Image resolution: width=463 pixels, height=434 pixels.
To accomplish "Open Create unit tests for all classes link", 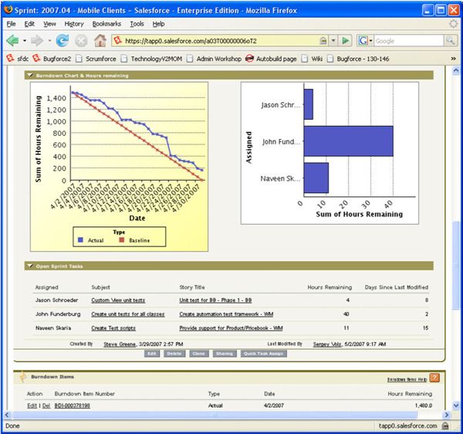I will [128, 314].
